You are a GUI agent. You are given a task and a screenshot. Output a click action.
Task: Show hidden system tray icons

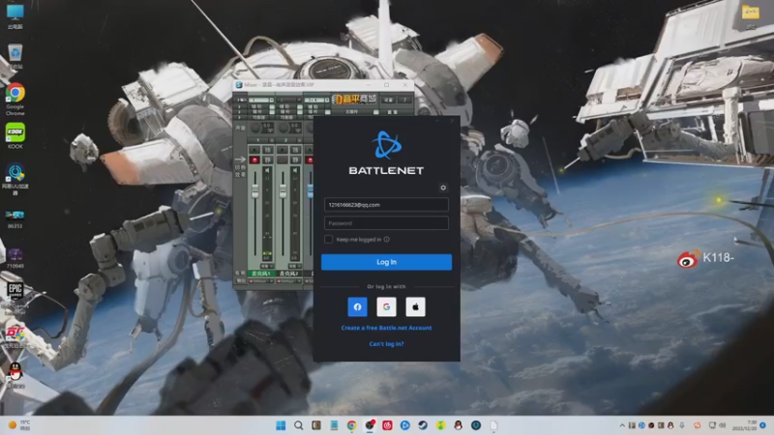pos(622,425)
